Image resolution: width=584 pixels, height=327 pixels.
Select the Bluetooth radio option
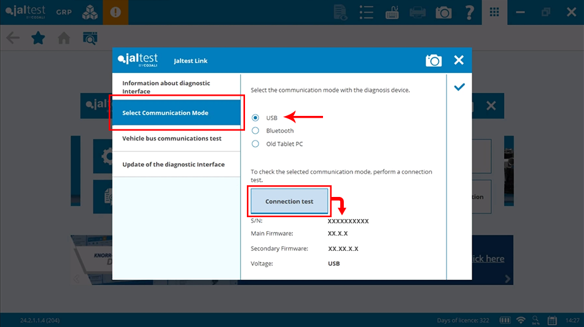(x=255, y=131)
